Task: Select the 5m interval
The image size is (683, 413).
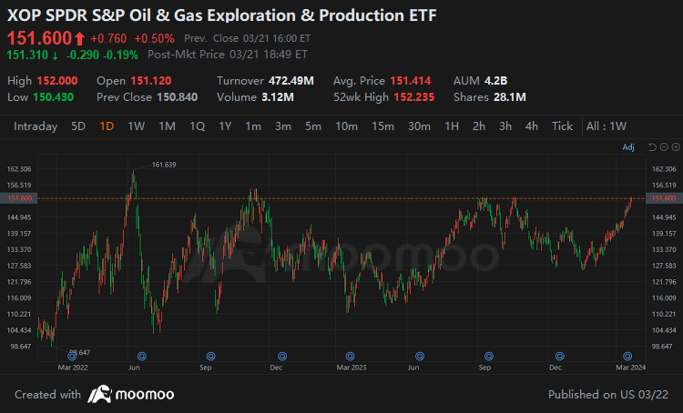Action: 313,126
